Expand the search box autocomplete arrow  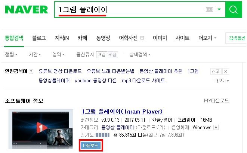pyautogui.click(x=219, y=9)
